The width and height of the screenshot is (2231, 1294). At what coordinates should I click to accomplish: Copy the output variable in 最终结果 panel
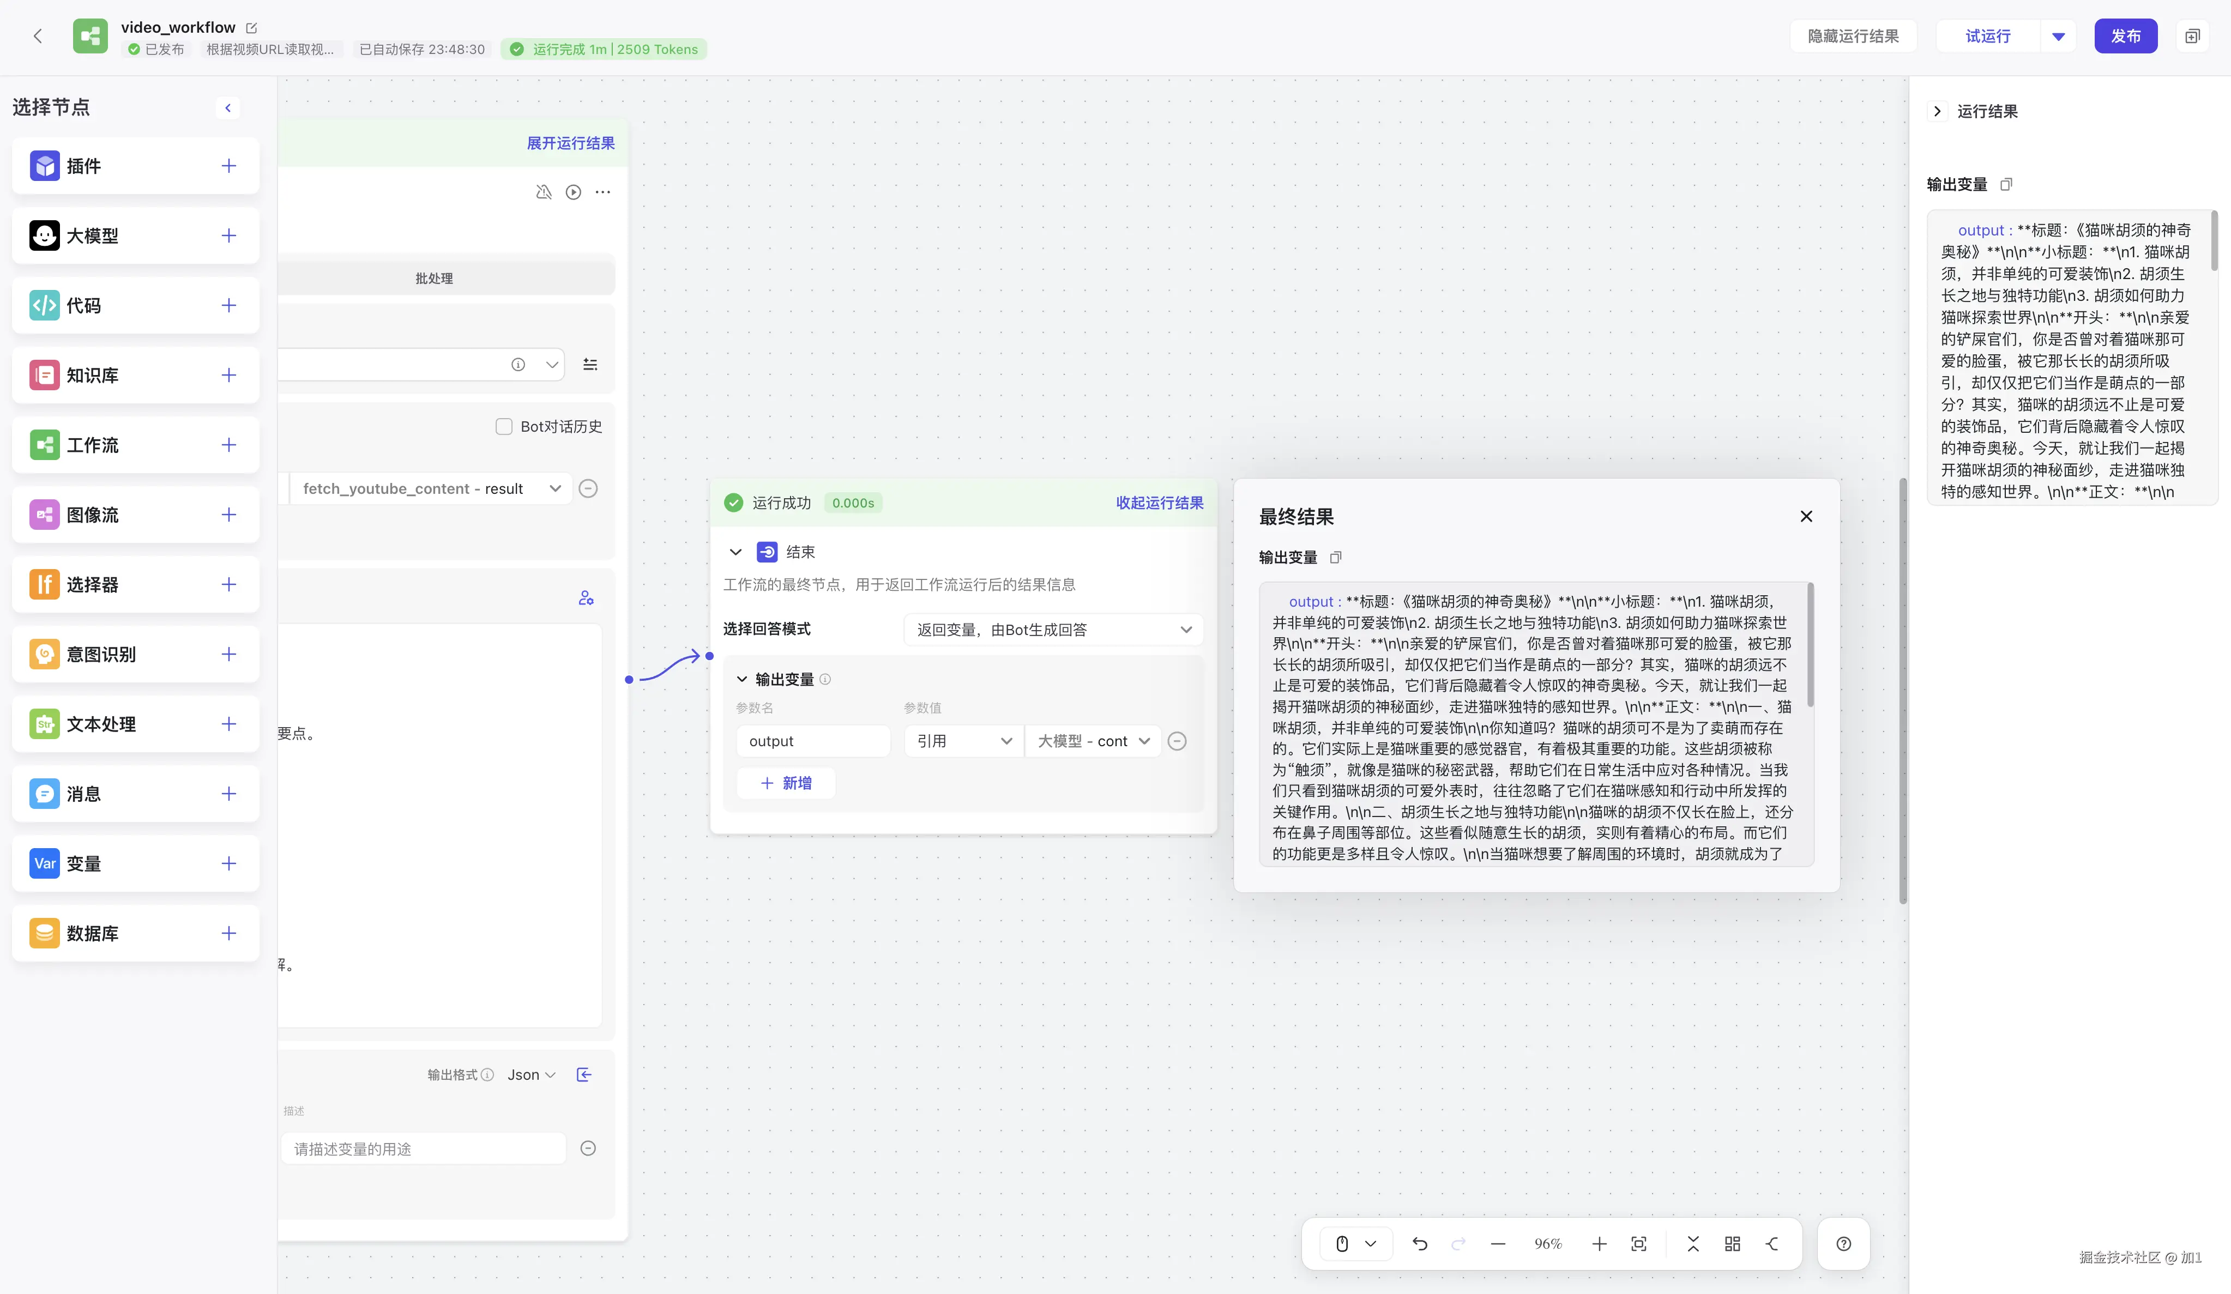point(1336,557)
